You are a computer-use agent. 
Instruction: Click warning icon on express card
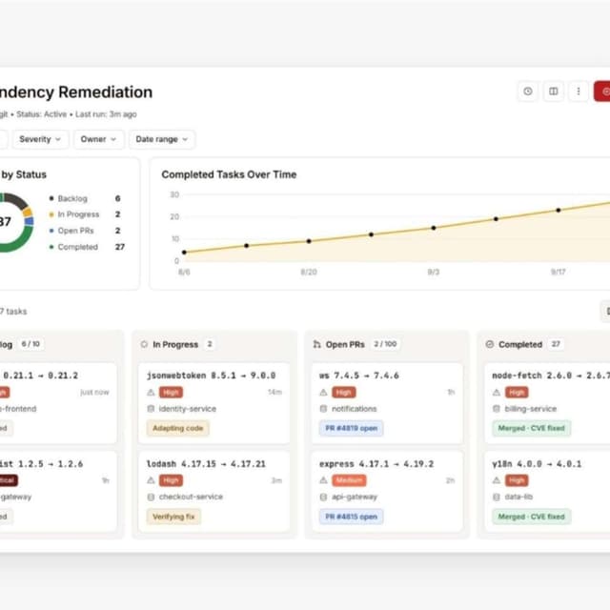pos(323,480)
